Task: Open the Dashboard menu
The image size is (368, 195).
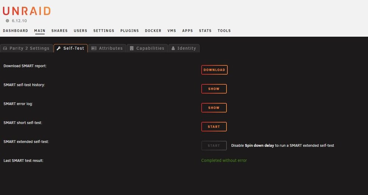Action: pyautogui.click(x=15, y=31)
